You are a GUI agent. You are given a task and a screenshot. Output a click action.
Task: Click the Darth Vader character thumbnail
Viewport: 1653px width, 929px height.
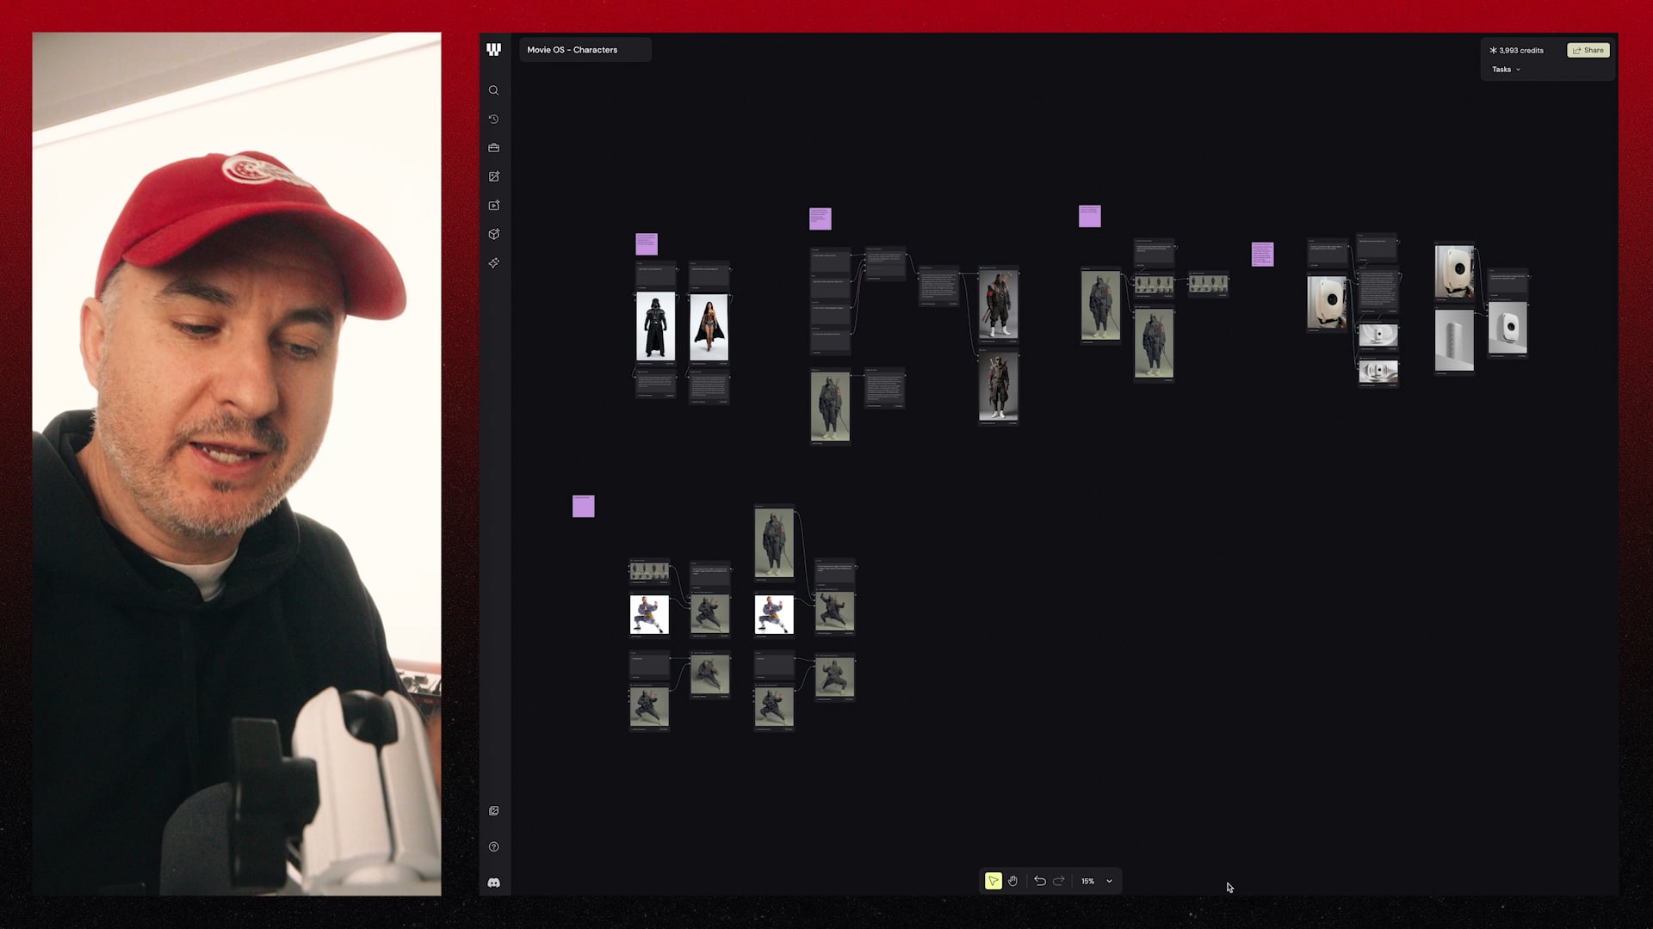tap(655, 327)
